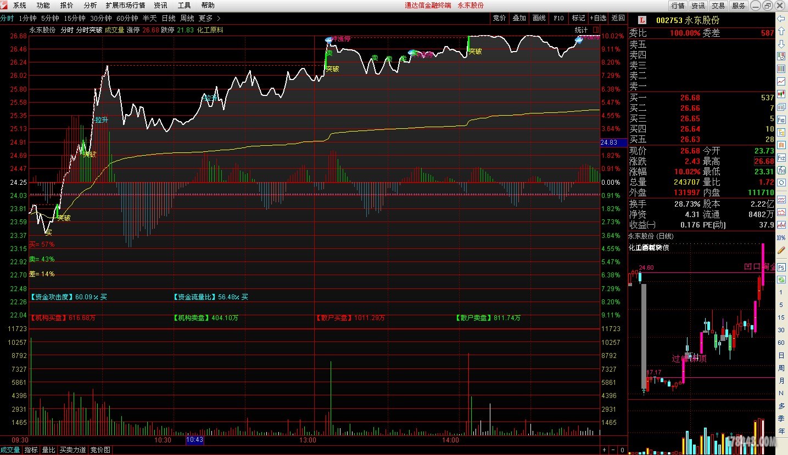Open the 工具 menu
This screenshot has height=455, width=788.
(185, 5)
